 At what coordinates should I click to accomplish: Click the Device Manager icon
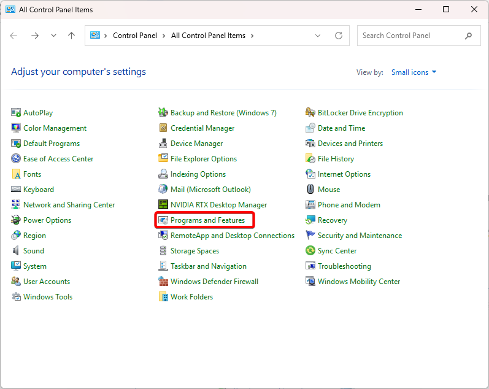(163, 143)
